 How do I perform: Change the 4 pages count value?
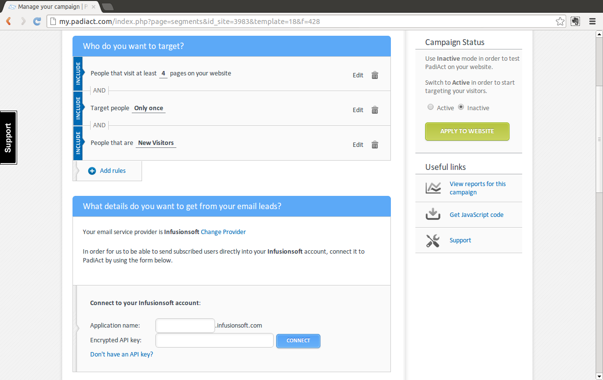(x=163, y=73)
